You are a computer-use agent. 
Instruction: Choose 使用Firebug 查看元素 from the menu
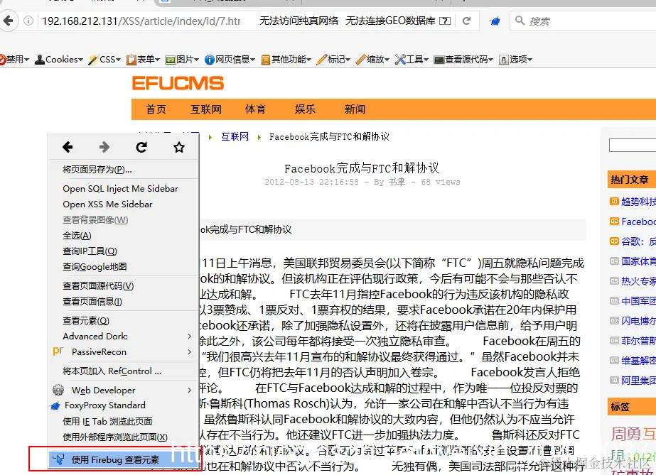(123, 461)
